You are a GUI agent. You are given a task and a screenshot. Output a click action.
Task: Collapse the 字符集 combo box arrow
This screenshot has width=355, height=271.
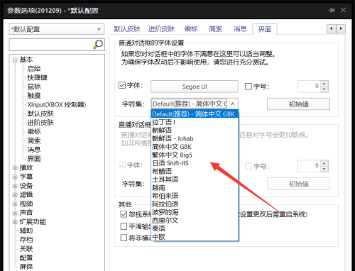[233, 104]
